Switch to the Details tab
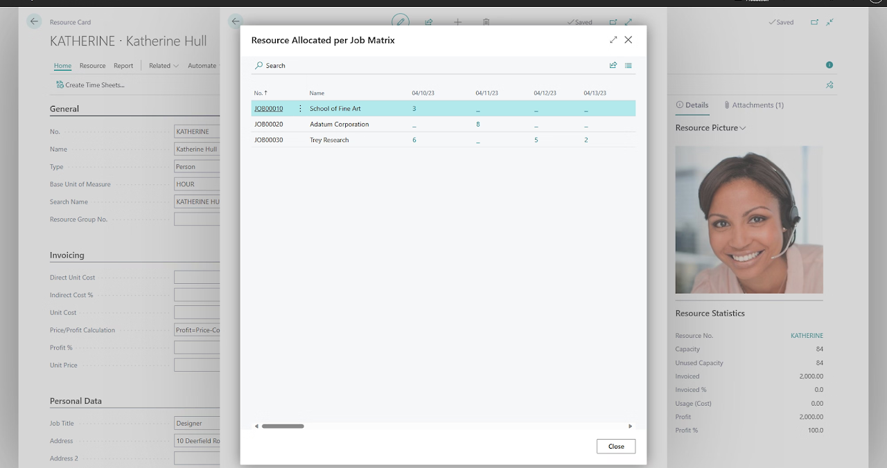The width and height of the screenshot is (887, 468). pyautogui.click(x=692, y=105)
